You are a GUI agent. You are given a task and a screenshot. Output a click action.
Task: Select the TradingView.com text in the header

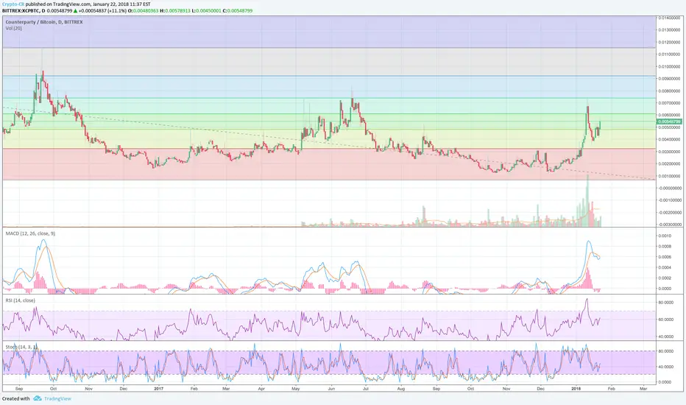(x=74, y=4)
